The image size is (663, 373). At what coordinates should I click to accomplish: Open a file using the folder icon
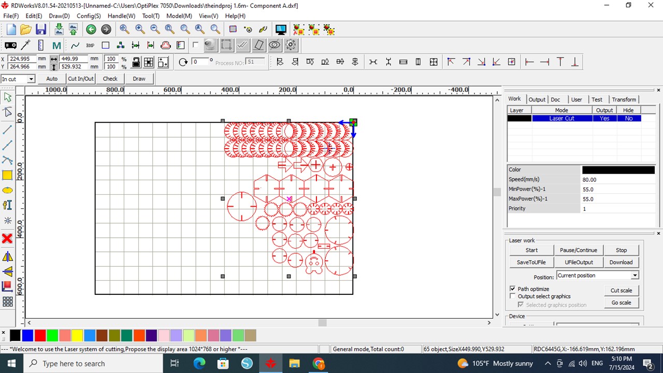26,30
